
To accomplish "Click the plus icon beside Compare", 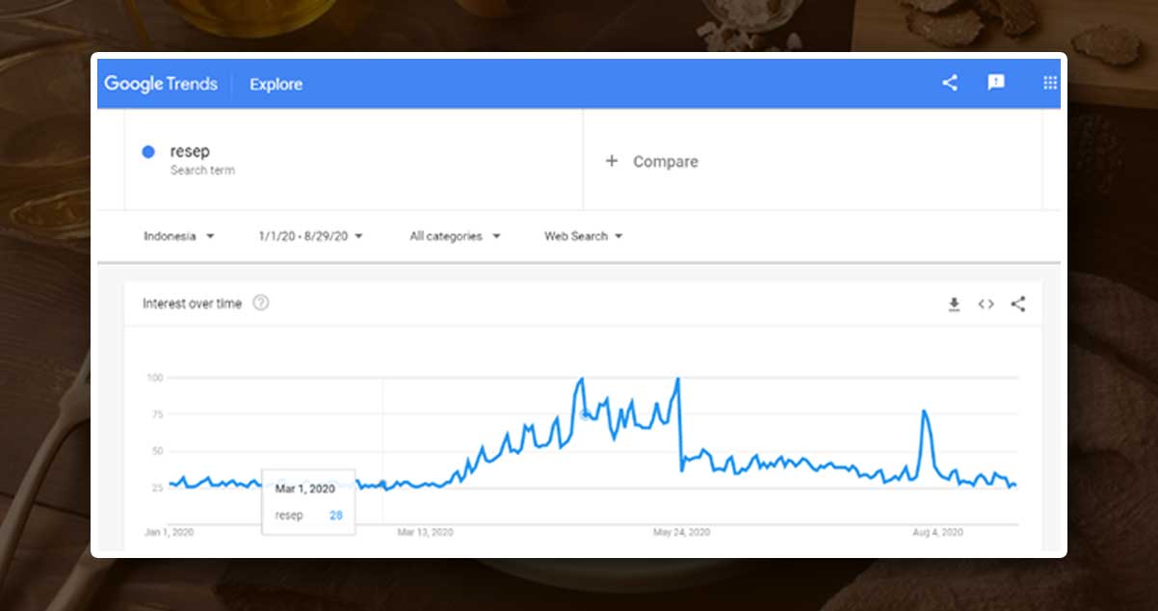I will click(611, 161).
